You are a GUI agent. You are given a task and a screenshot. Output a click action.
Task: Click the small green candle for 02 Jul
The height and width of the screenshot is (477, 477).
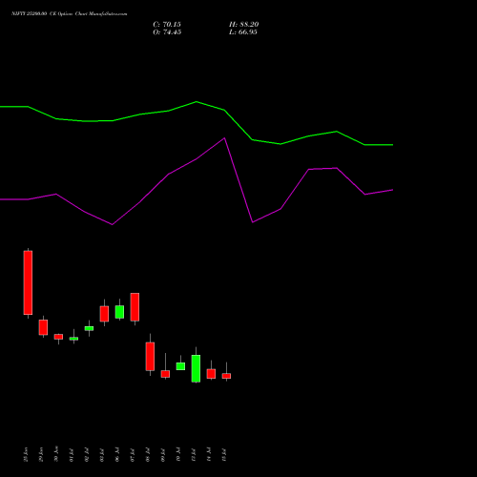[89, 328]
